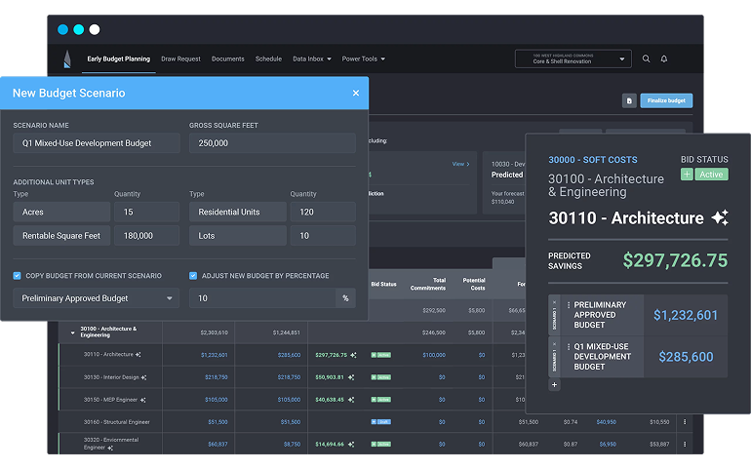Click the search magnifier icon in header
This screenshot has height=469, width=751.
click(x=646, y=59)
